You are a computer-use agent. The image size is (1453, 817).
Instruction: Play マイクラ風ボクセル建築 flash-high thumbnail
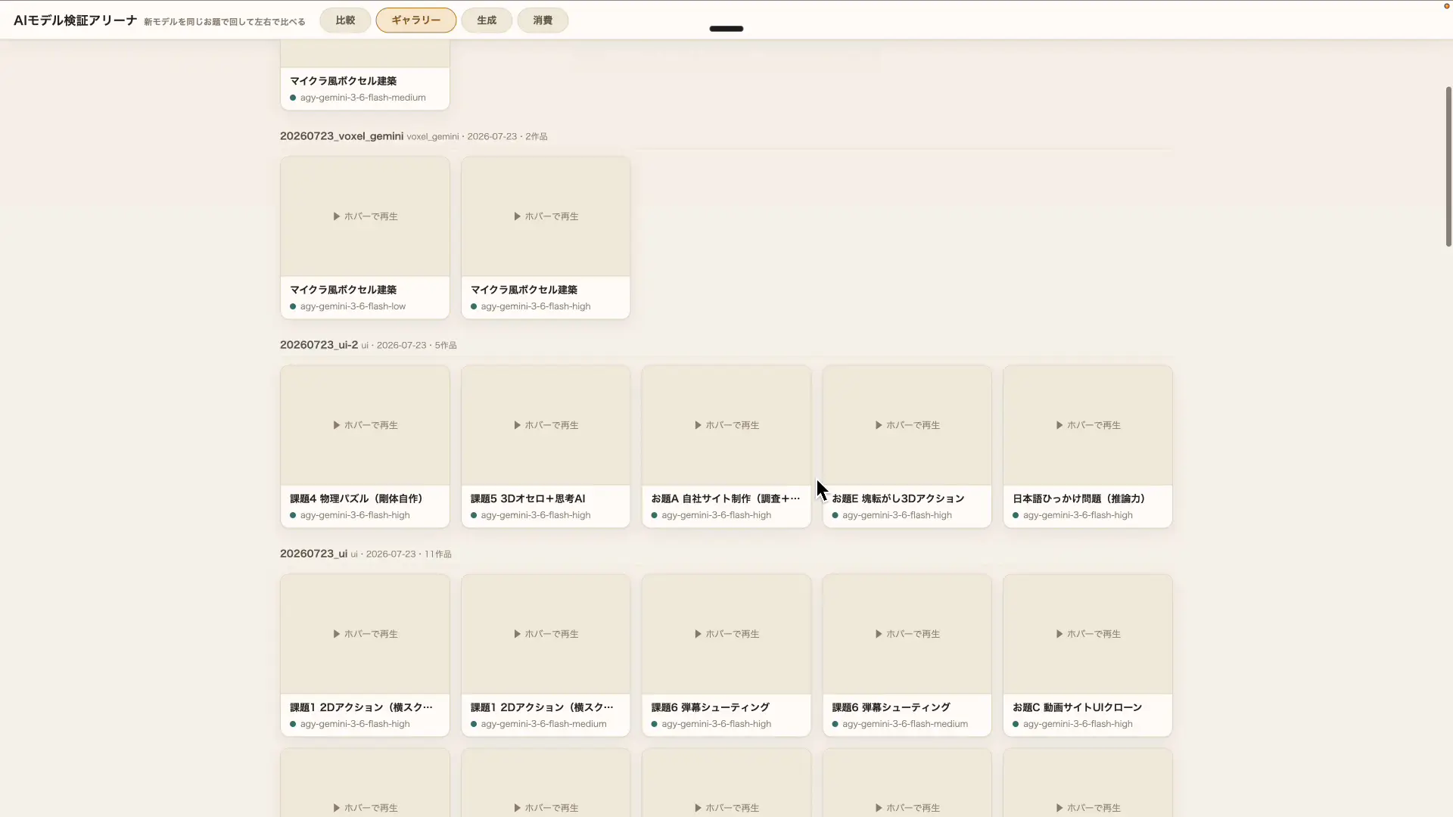click(546, 216)
